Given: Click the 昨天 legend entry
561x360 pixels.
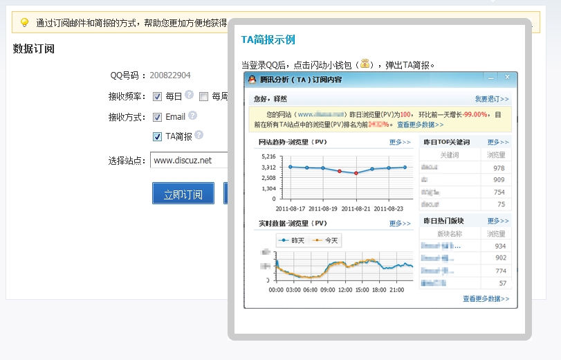Looking at the screenshot, I should pos(291,240).
